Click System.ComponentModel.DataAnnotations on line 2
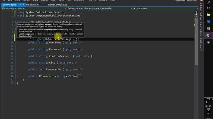 53,16
